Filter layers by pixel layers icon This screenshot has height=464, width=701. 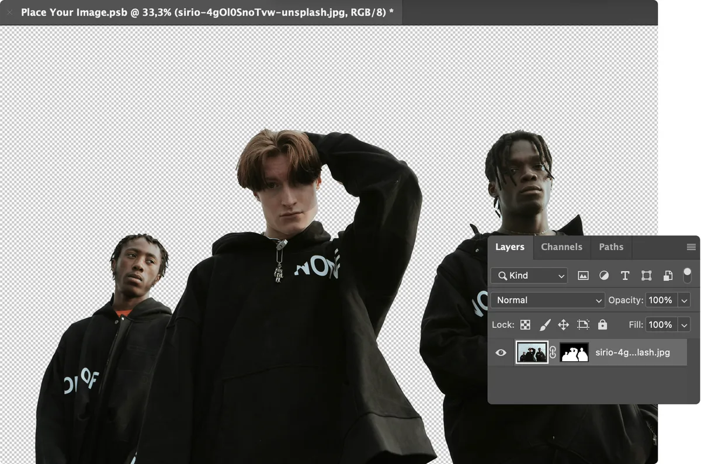tap(583, 276)
